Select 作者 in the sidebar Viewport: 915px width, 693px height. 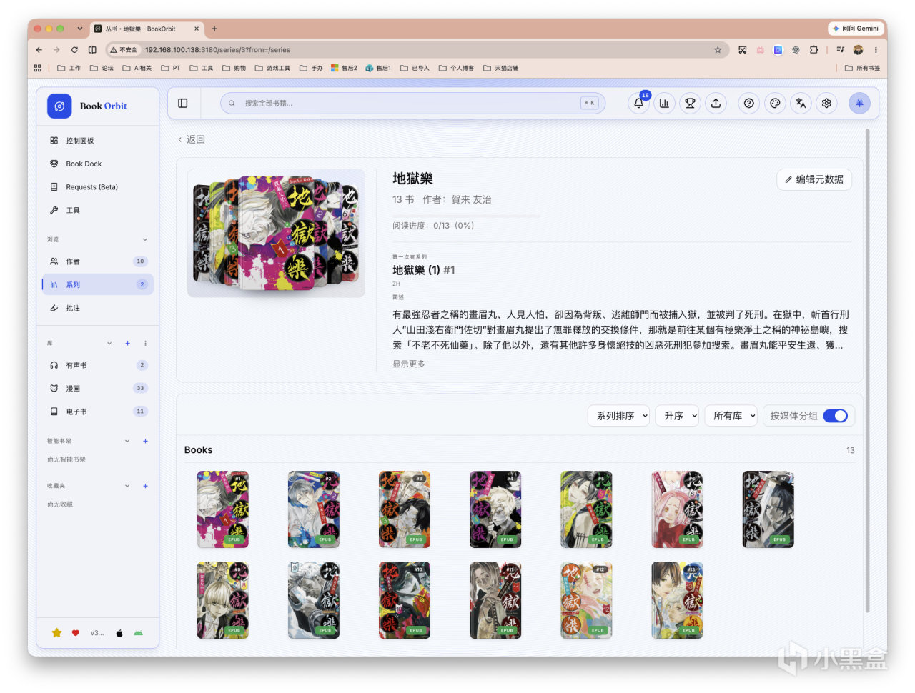97,261
